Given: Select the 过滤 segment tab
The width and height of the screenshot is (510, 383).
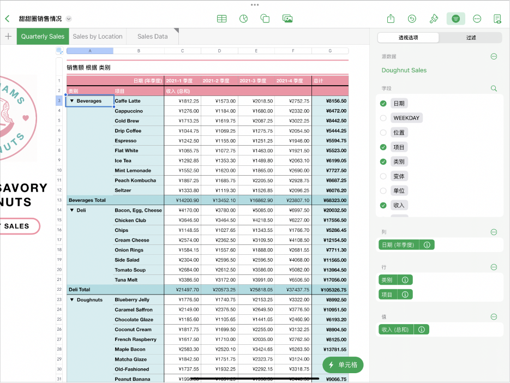Looking at the screenshot, I should tap(471, 38).
